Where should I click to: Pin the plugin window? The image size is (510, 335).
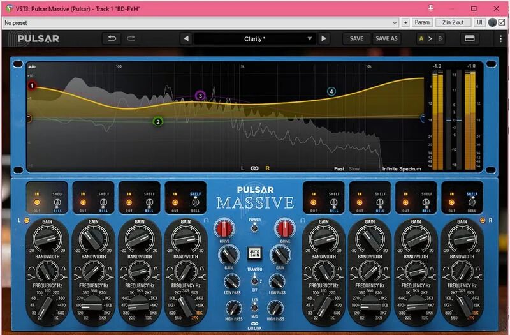[x=431, y=8]
